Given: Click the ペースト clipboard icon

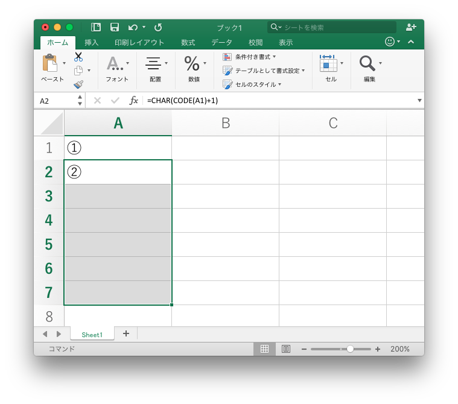Looking at the screenshot, I should coord(50,63).
